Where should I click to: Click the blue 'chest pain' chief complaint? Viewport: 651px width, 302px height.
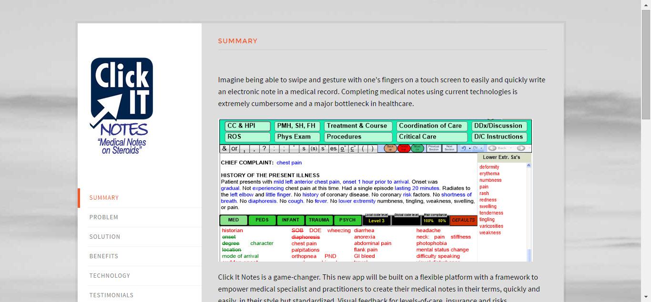point(289,163)
